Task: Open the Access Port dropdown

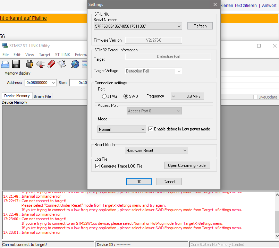Action: pos(154,111)
